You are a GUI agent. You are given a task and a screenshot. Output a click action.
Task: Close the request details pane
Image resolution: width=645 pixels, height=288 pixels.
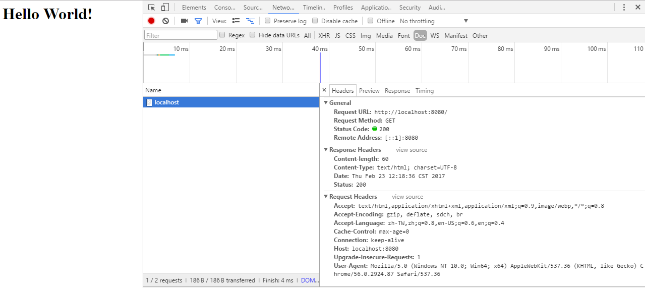tap(324, 90)
